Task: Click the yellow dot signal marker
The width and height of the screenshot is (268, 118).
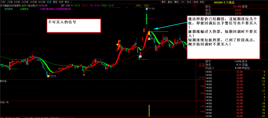Action: pos(117,45)
